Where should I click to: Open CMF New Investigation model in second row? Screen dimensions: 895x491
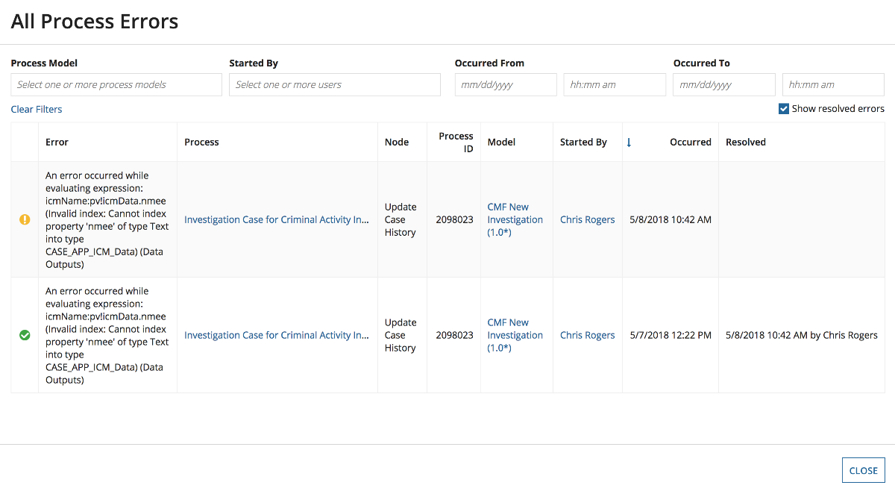coord(515,335)
